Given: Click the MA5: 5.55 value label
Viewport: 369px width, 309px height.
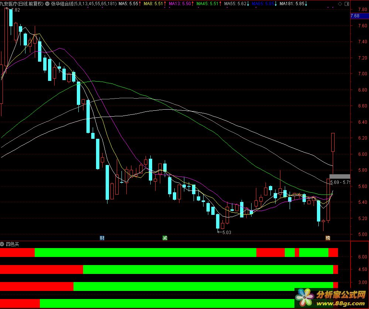Looking at the screenshot, I should point(128,4).
